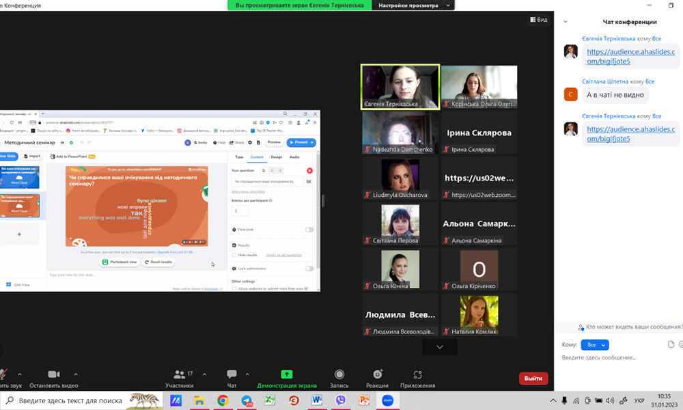Screen dimensions: 683x410
Task: Click the browser reload icon
Action: 12,122
